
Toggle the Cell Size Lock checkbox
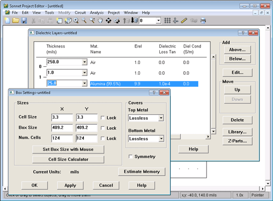pos(103,118)
